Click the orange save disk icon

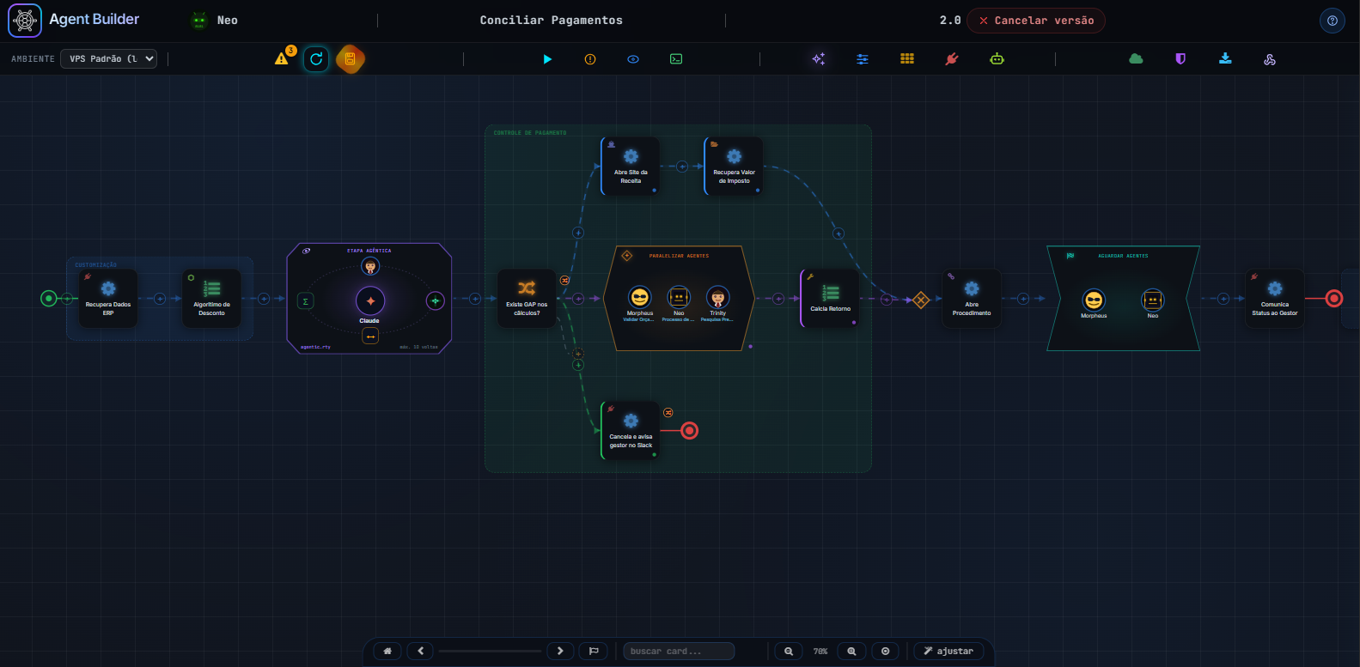351,59
